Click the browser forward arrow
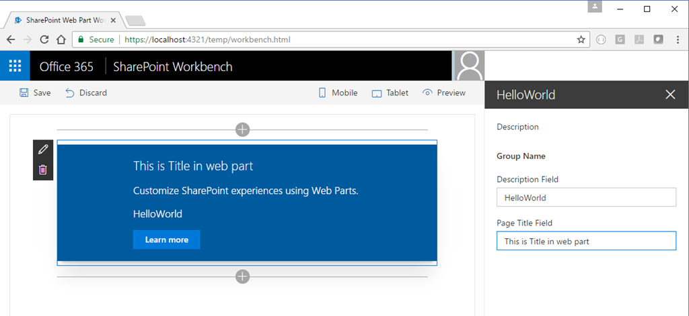 coord(27,40)
